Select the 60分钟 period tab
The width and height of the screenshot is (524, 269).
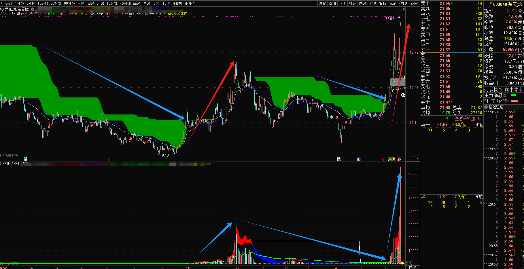(x=69, y=3)
